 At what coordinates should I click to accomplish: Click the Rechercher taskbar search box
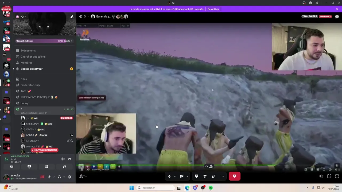click(155, 188)
